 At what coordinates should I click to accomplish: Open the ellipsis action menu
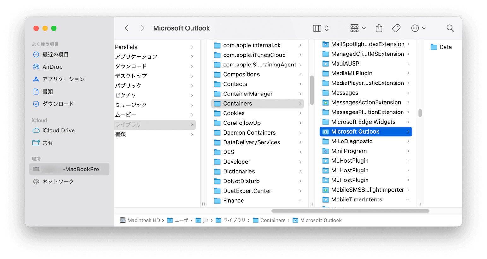tap(418, 28)
